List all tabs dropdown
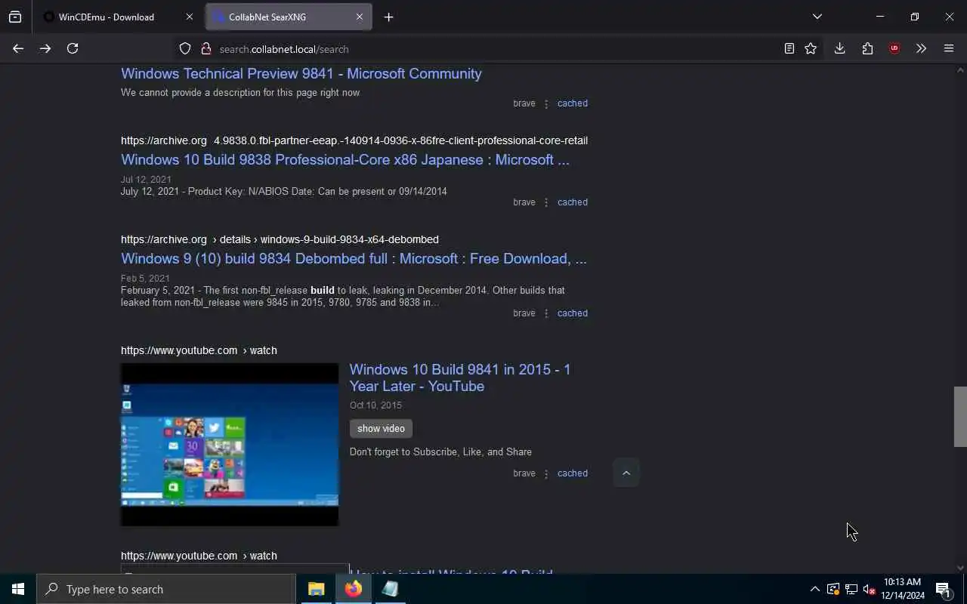The image size is (967, 604). tap(817, 17)
